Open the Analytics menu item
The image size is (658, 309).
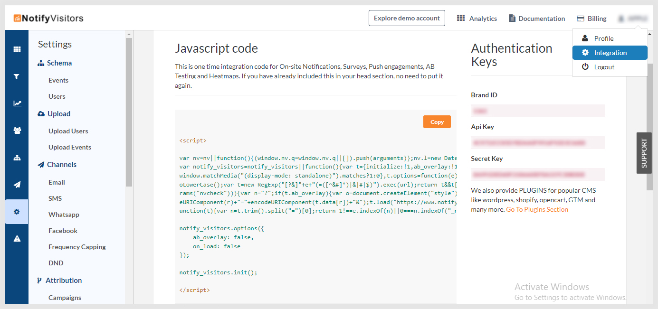pyautogui.click(x=477, y=19)
